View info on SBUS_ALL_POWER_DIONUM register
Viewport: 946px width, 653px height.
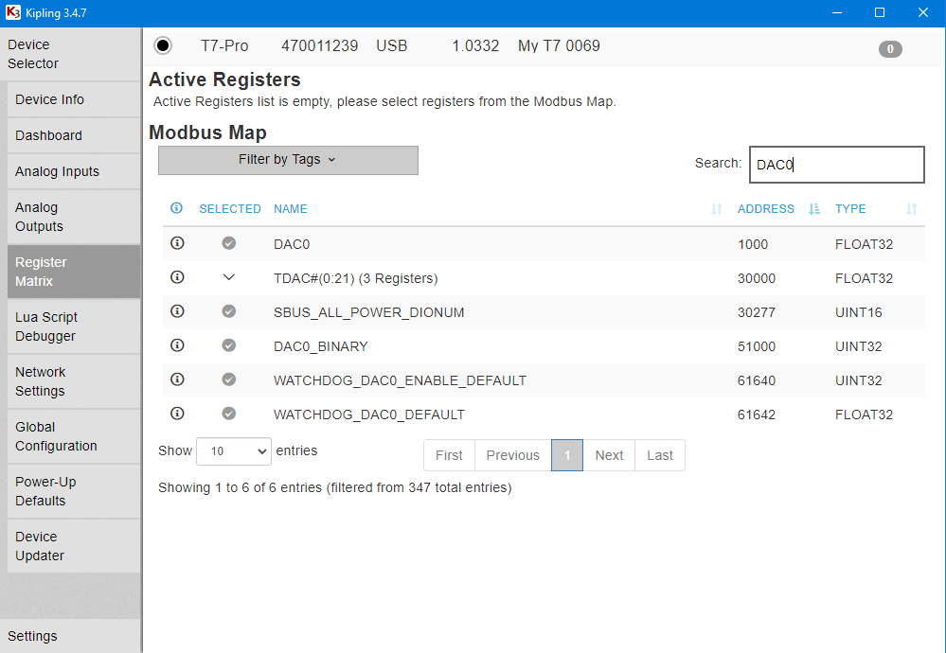point(177,311)
